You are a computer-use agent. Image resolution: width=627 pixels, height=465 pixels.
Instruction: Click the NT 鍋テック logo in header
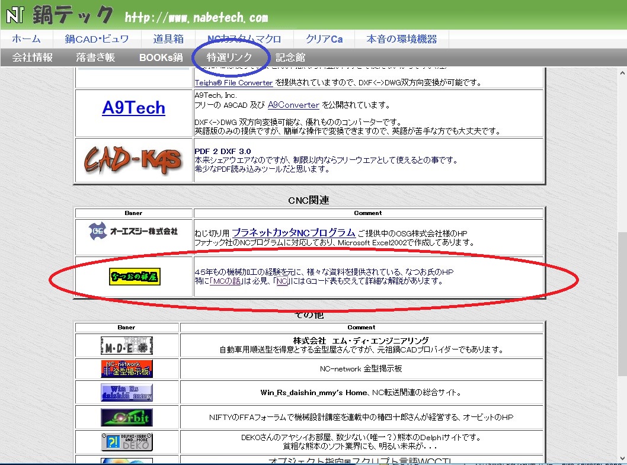tap(59, 15)
